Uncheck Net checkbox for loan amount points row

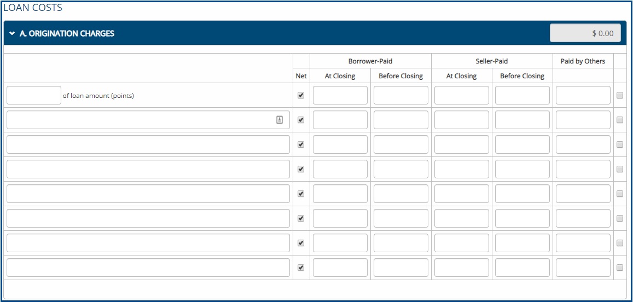point(301,95)
